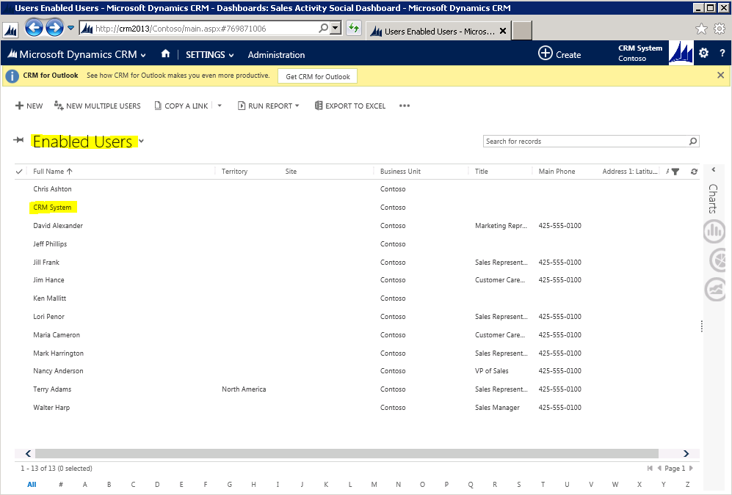This screenshot has width=732, height=495.
Task: Click the records search magnifier icon
Action: click(693, 142)
